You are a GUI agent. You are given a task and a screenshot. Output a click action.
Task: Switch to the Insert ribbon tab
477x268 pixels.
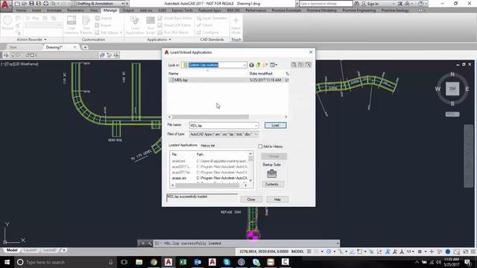tap(37, 10)
